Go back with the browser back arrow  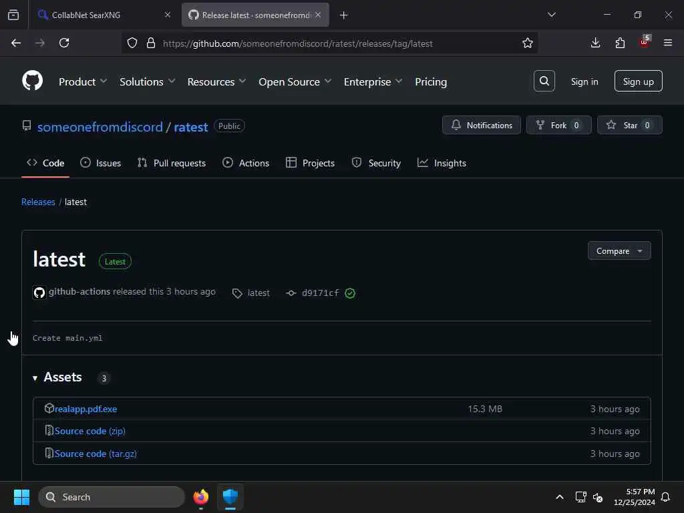point(16,43)
